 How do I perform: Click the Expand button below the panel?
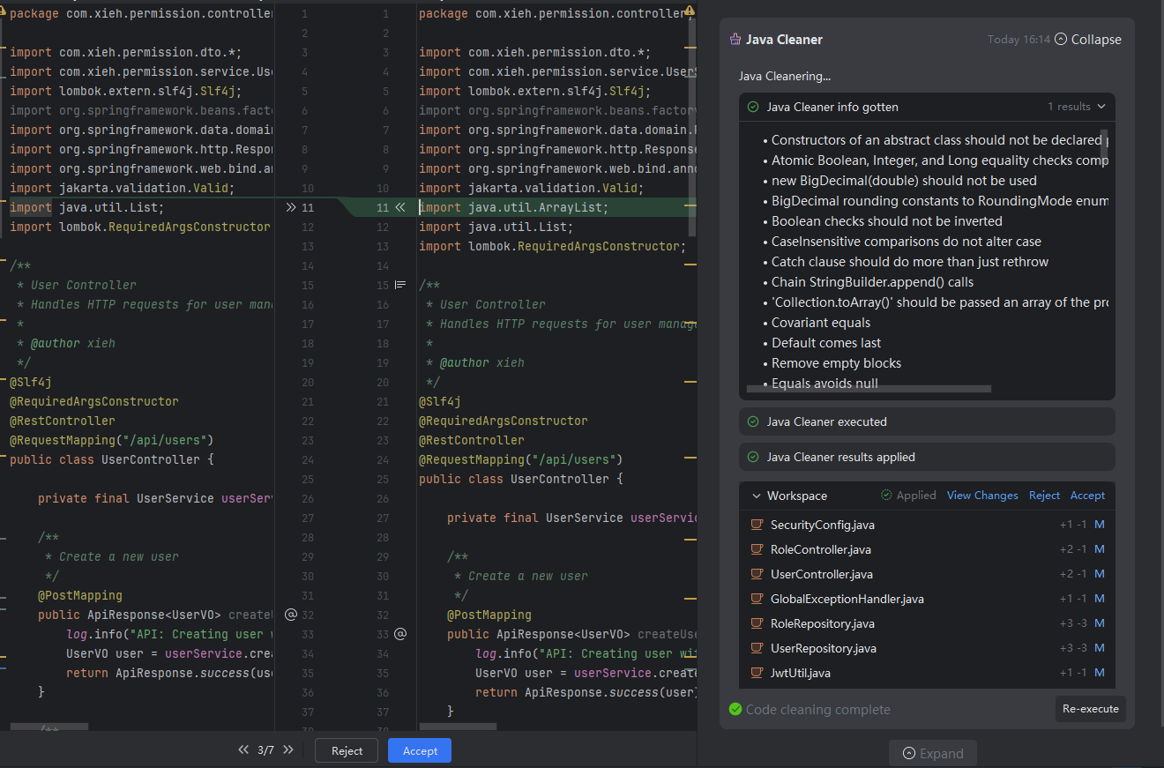[x=932, y=754]
